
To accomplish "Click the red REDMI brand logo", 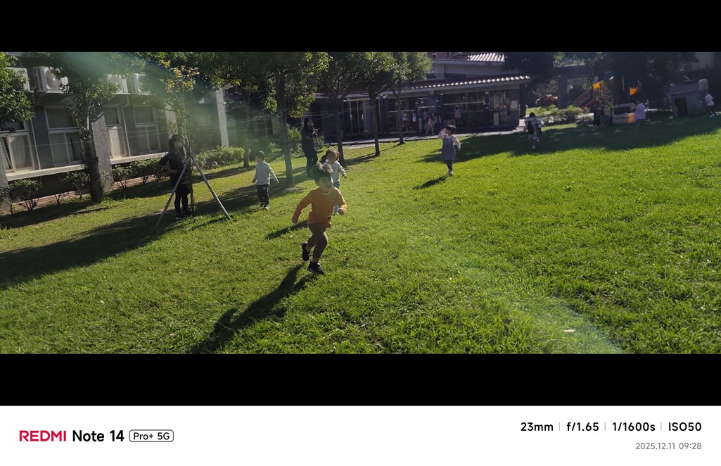I will point(43,436).
